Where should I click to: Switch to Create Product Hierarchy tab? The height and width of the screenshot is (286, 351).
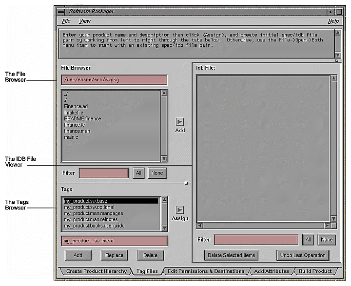[x=97, y=271]
